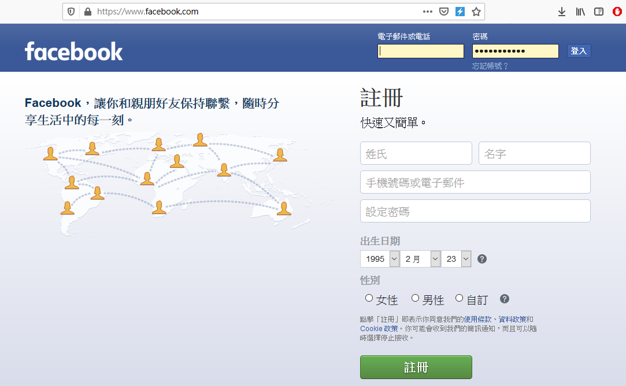
Task: Open the 使用條款 terms link
Action: [477, 320]
